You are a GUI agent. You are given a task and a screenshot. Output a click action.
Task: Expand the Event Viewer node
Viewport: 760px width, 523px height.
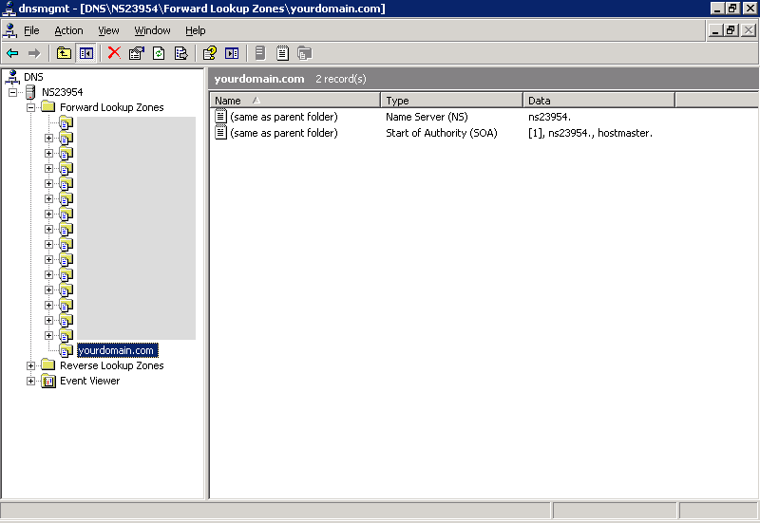pos(30,382)
